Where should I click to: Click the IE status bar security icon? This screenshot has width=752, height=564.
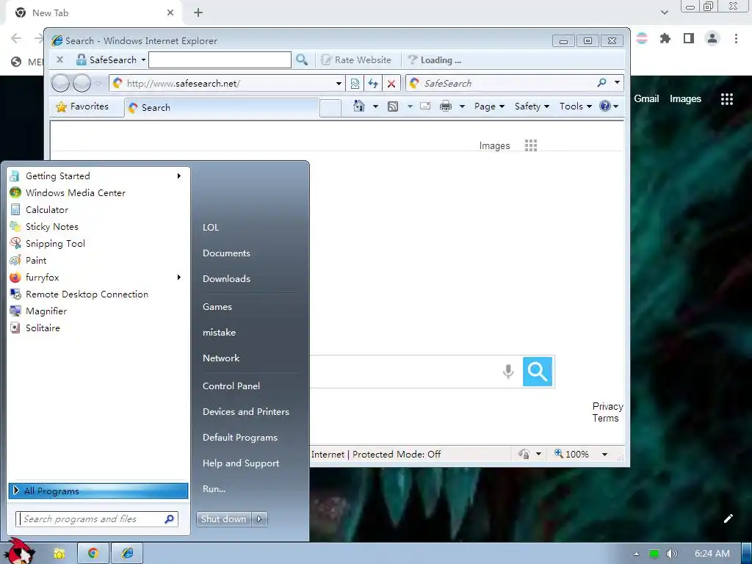pos(524,454)
